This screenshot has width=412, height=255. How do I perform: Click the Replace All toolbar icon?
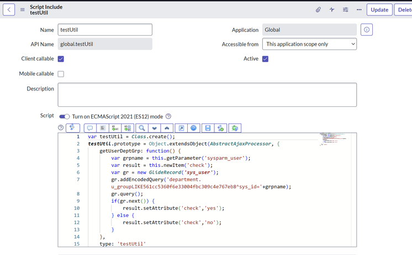pyautogui.click(x=128, y=128)
